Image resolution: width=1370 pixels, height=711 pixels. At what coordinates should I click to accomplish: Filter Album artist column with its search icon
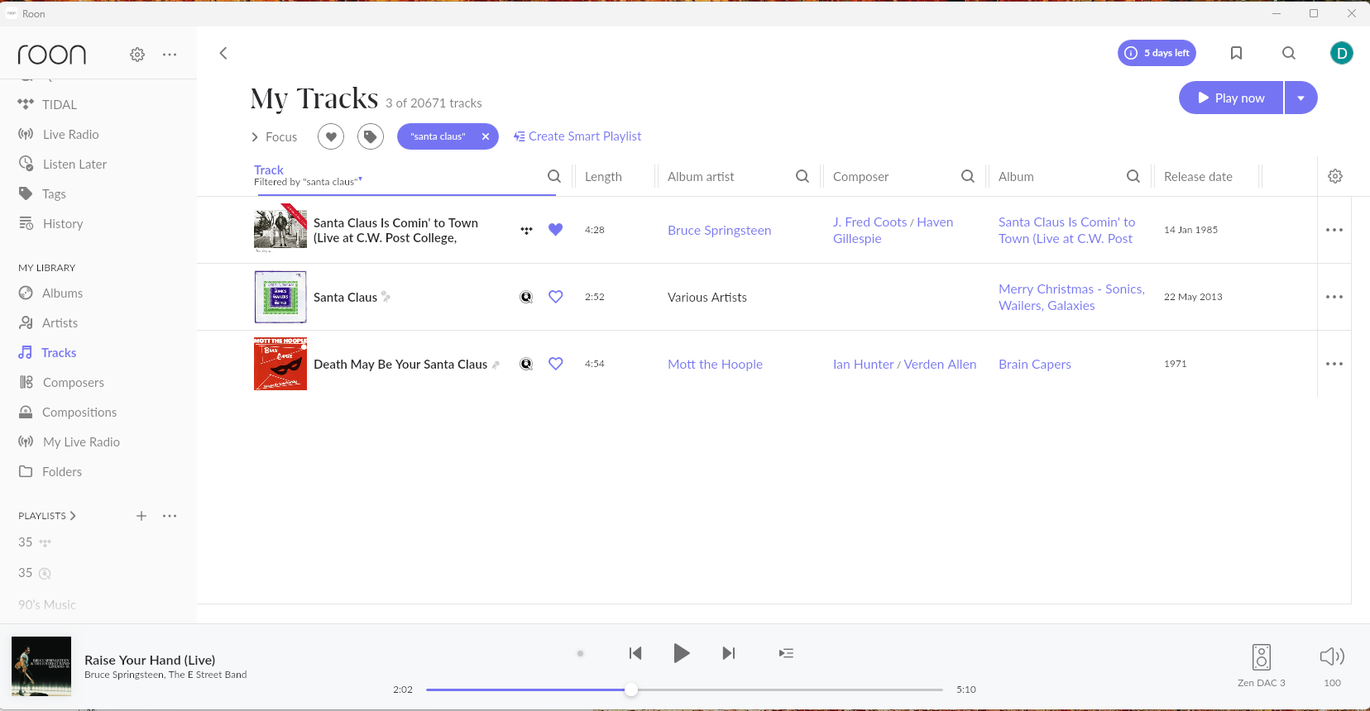pyautogui.click(x=802, y=176)
